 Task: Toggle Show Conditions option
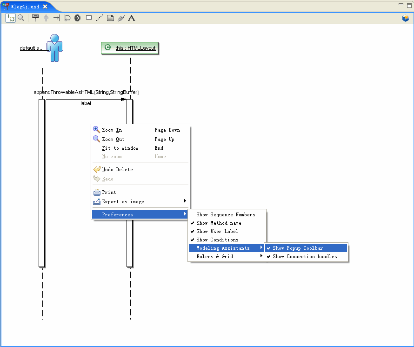pos(227,240)
